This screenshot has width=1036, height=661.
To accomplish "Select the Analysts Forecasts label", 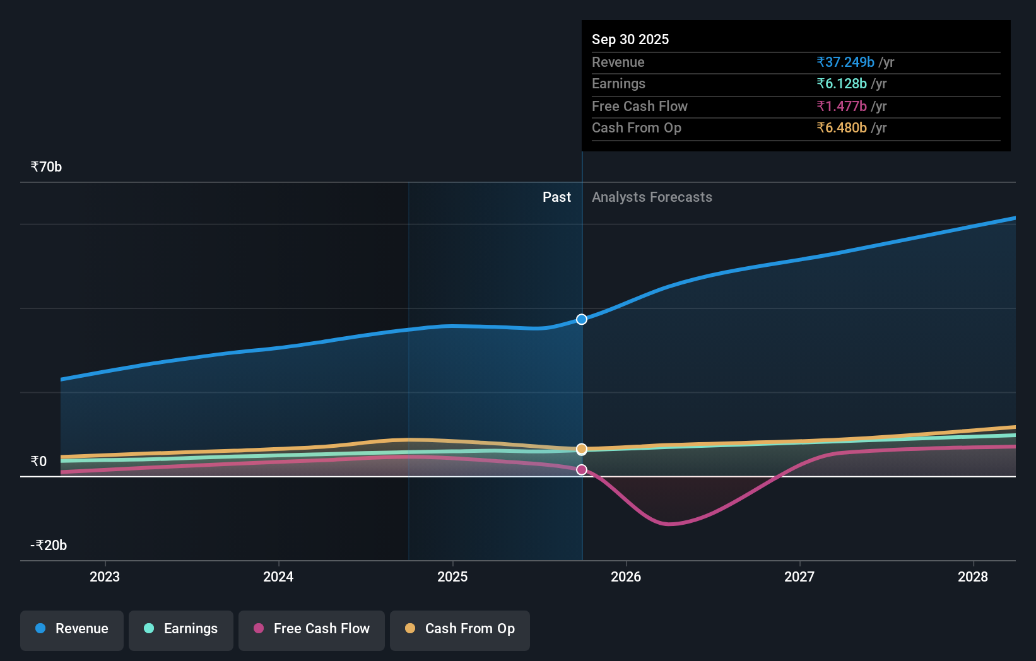I will tap(652, 197).
